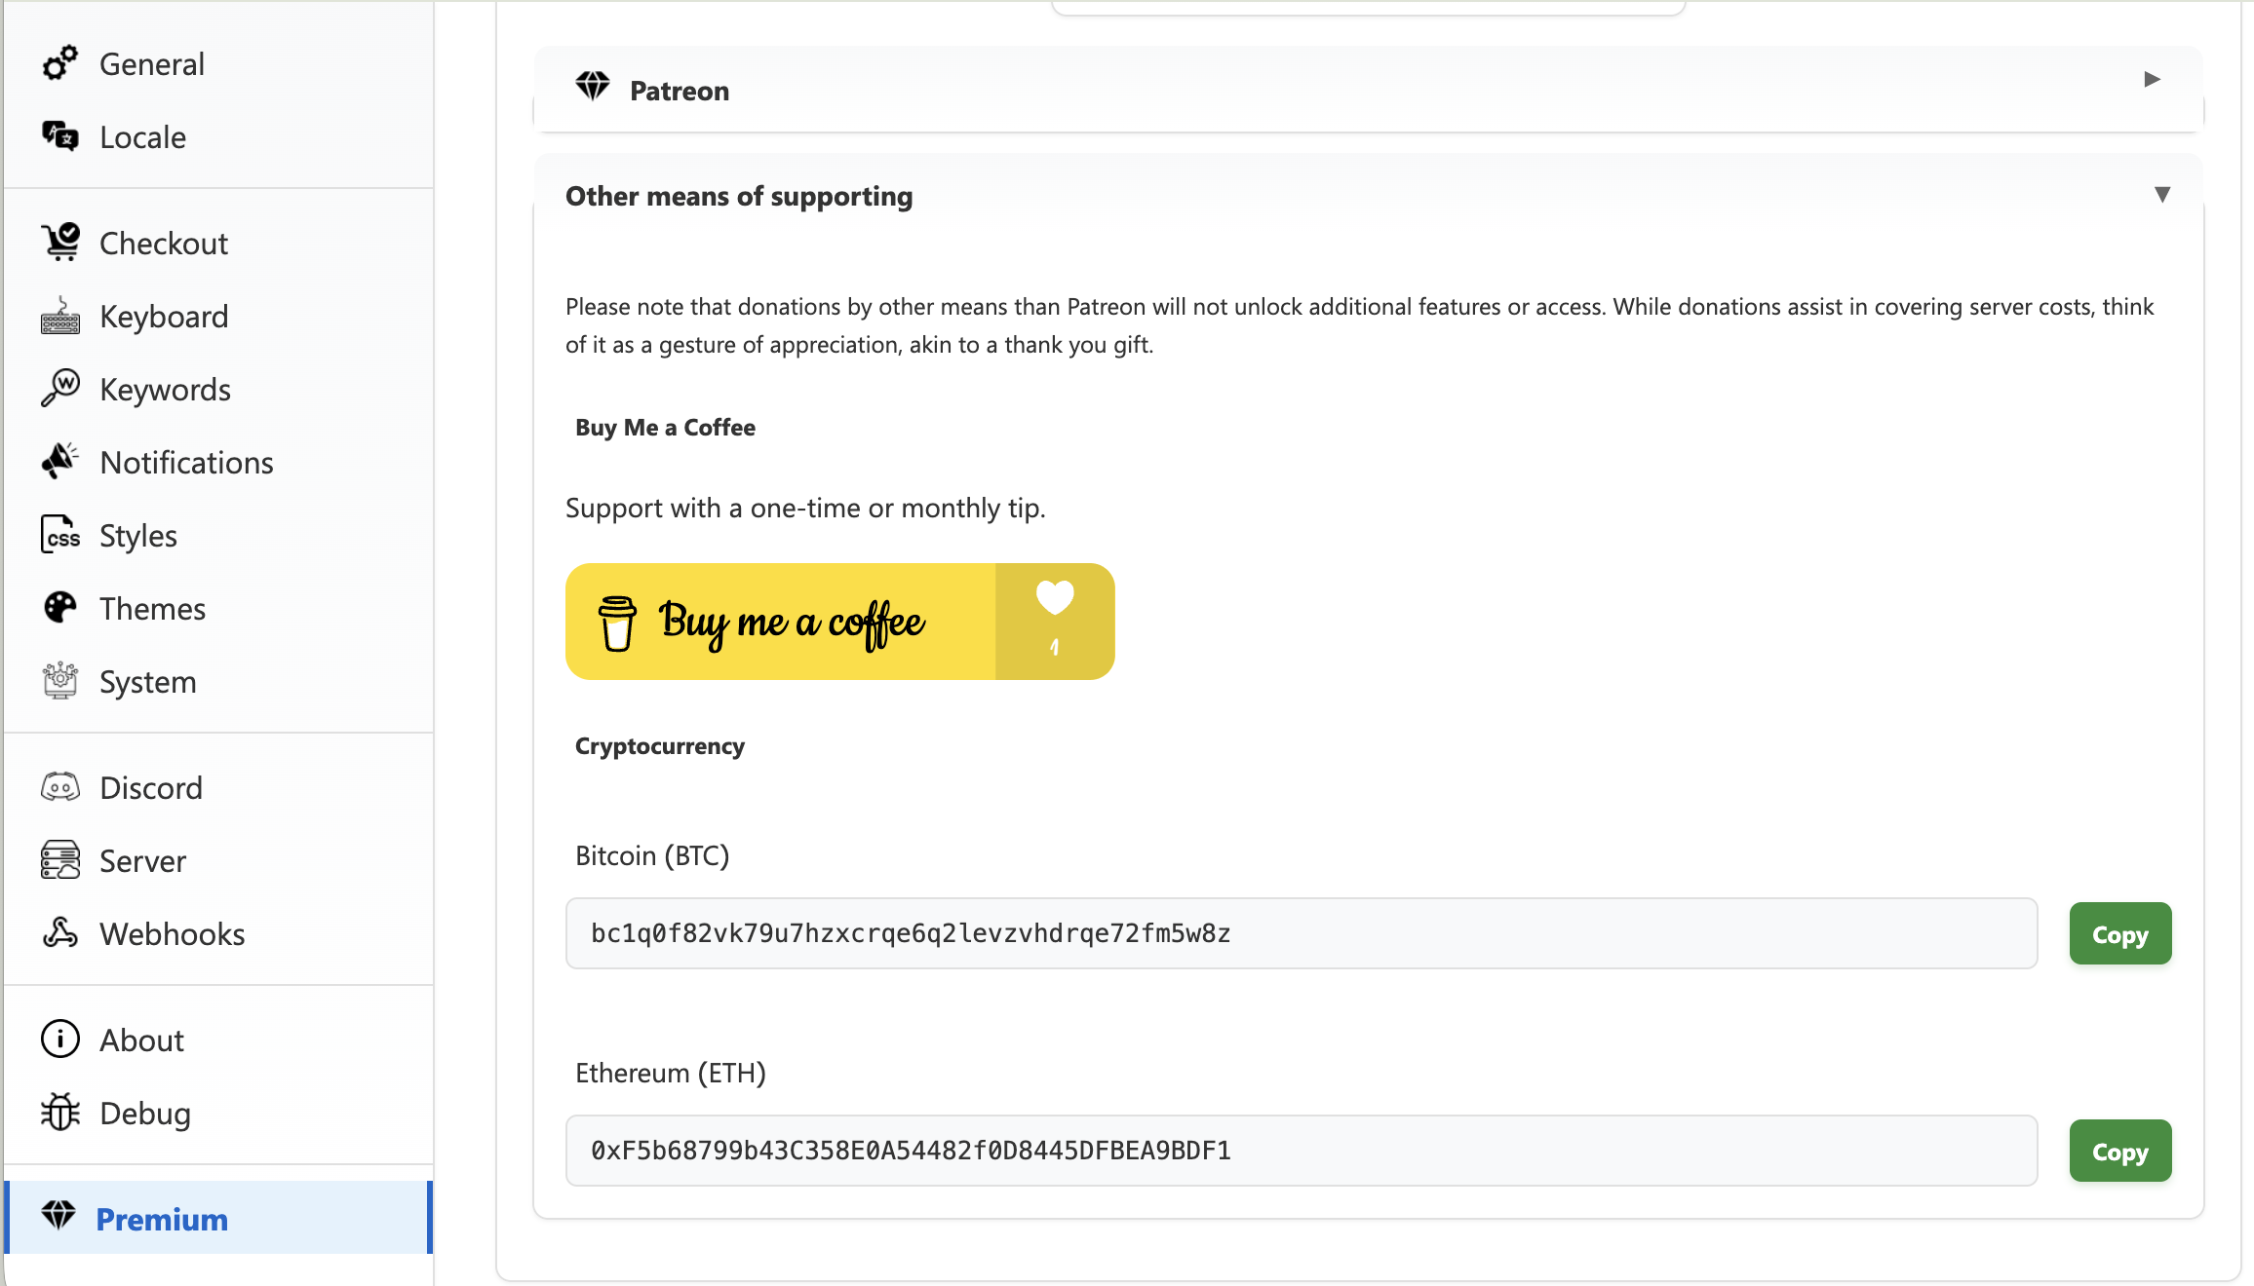This screenshot has height=1286, width=2254.
Task: Expand the Patreon section arrow
Action: [2152, 80]
